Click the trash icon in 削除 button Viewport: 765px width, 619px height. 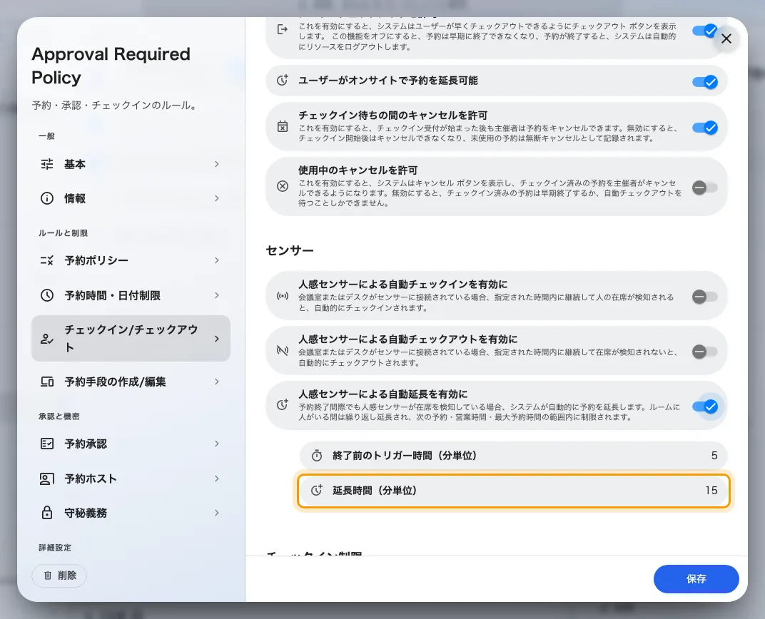[x=48, y=575]
